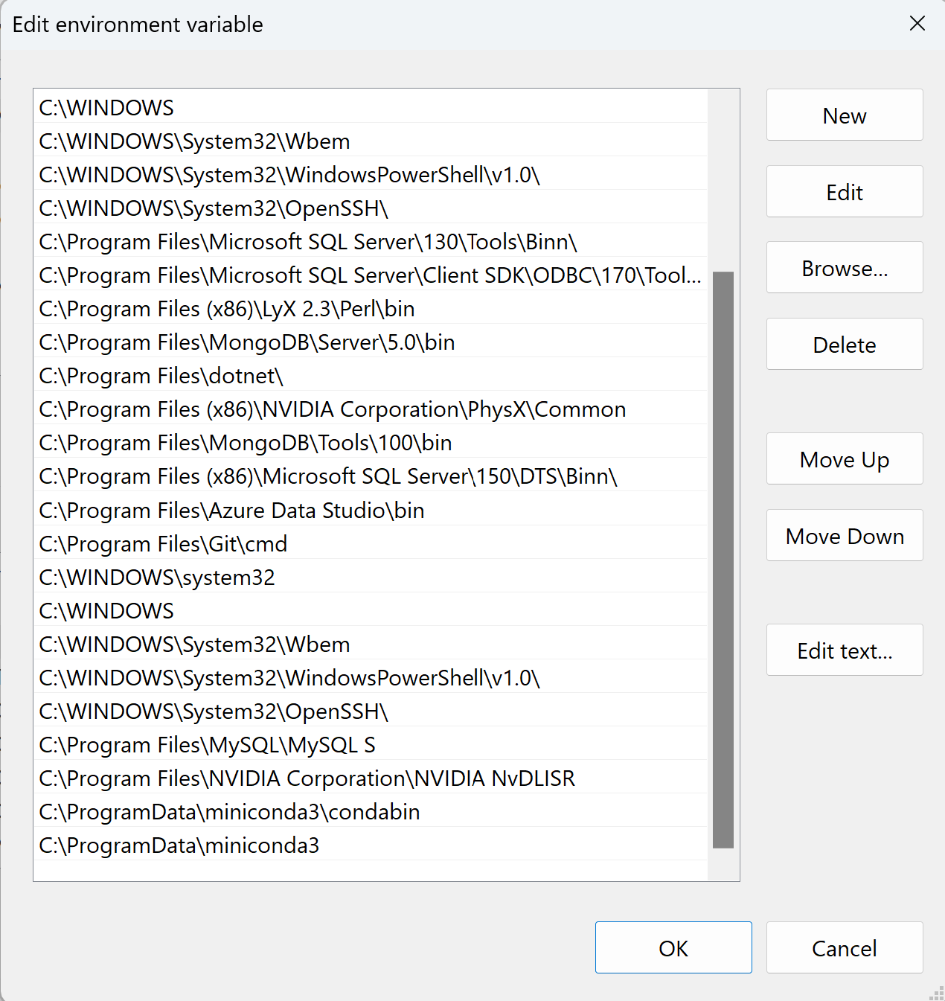Screen dimensions: 945x1001
Task: Confirm changes with the OK button
Action: [673, 947]
